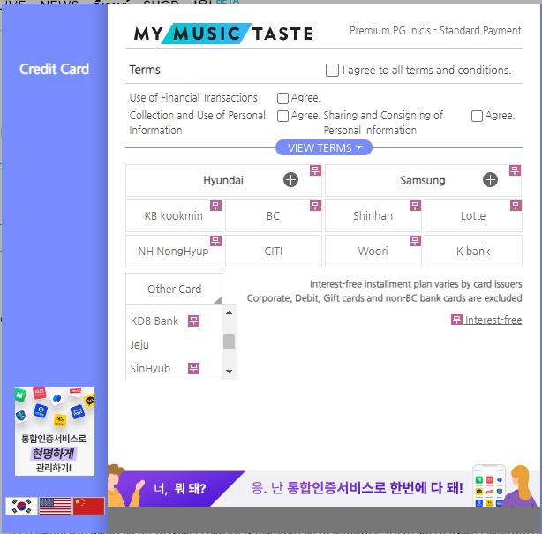542x534 pixels.
Task: Click the card list scroll up arrow
Action: pos(229,312)
